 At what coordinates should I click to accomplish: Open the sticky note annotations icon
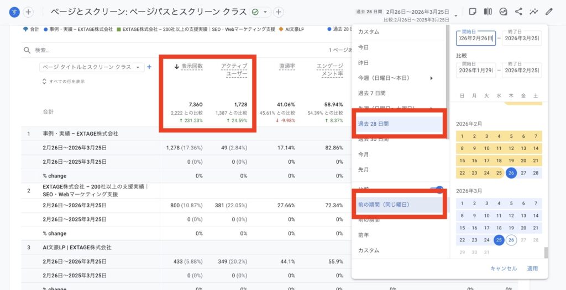click(x=472, y=12)
